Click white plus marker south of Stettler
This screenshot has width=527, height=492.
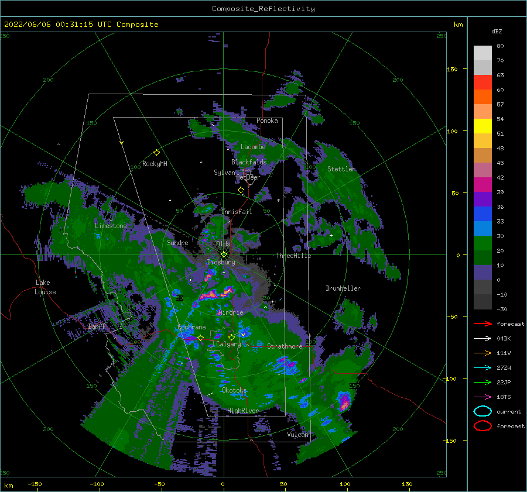(331, 235)
